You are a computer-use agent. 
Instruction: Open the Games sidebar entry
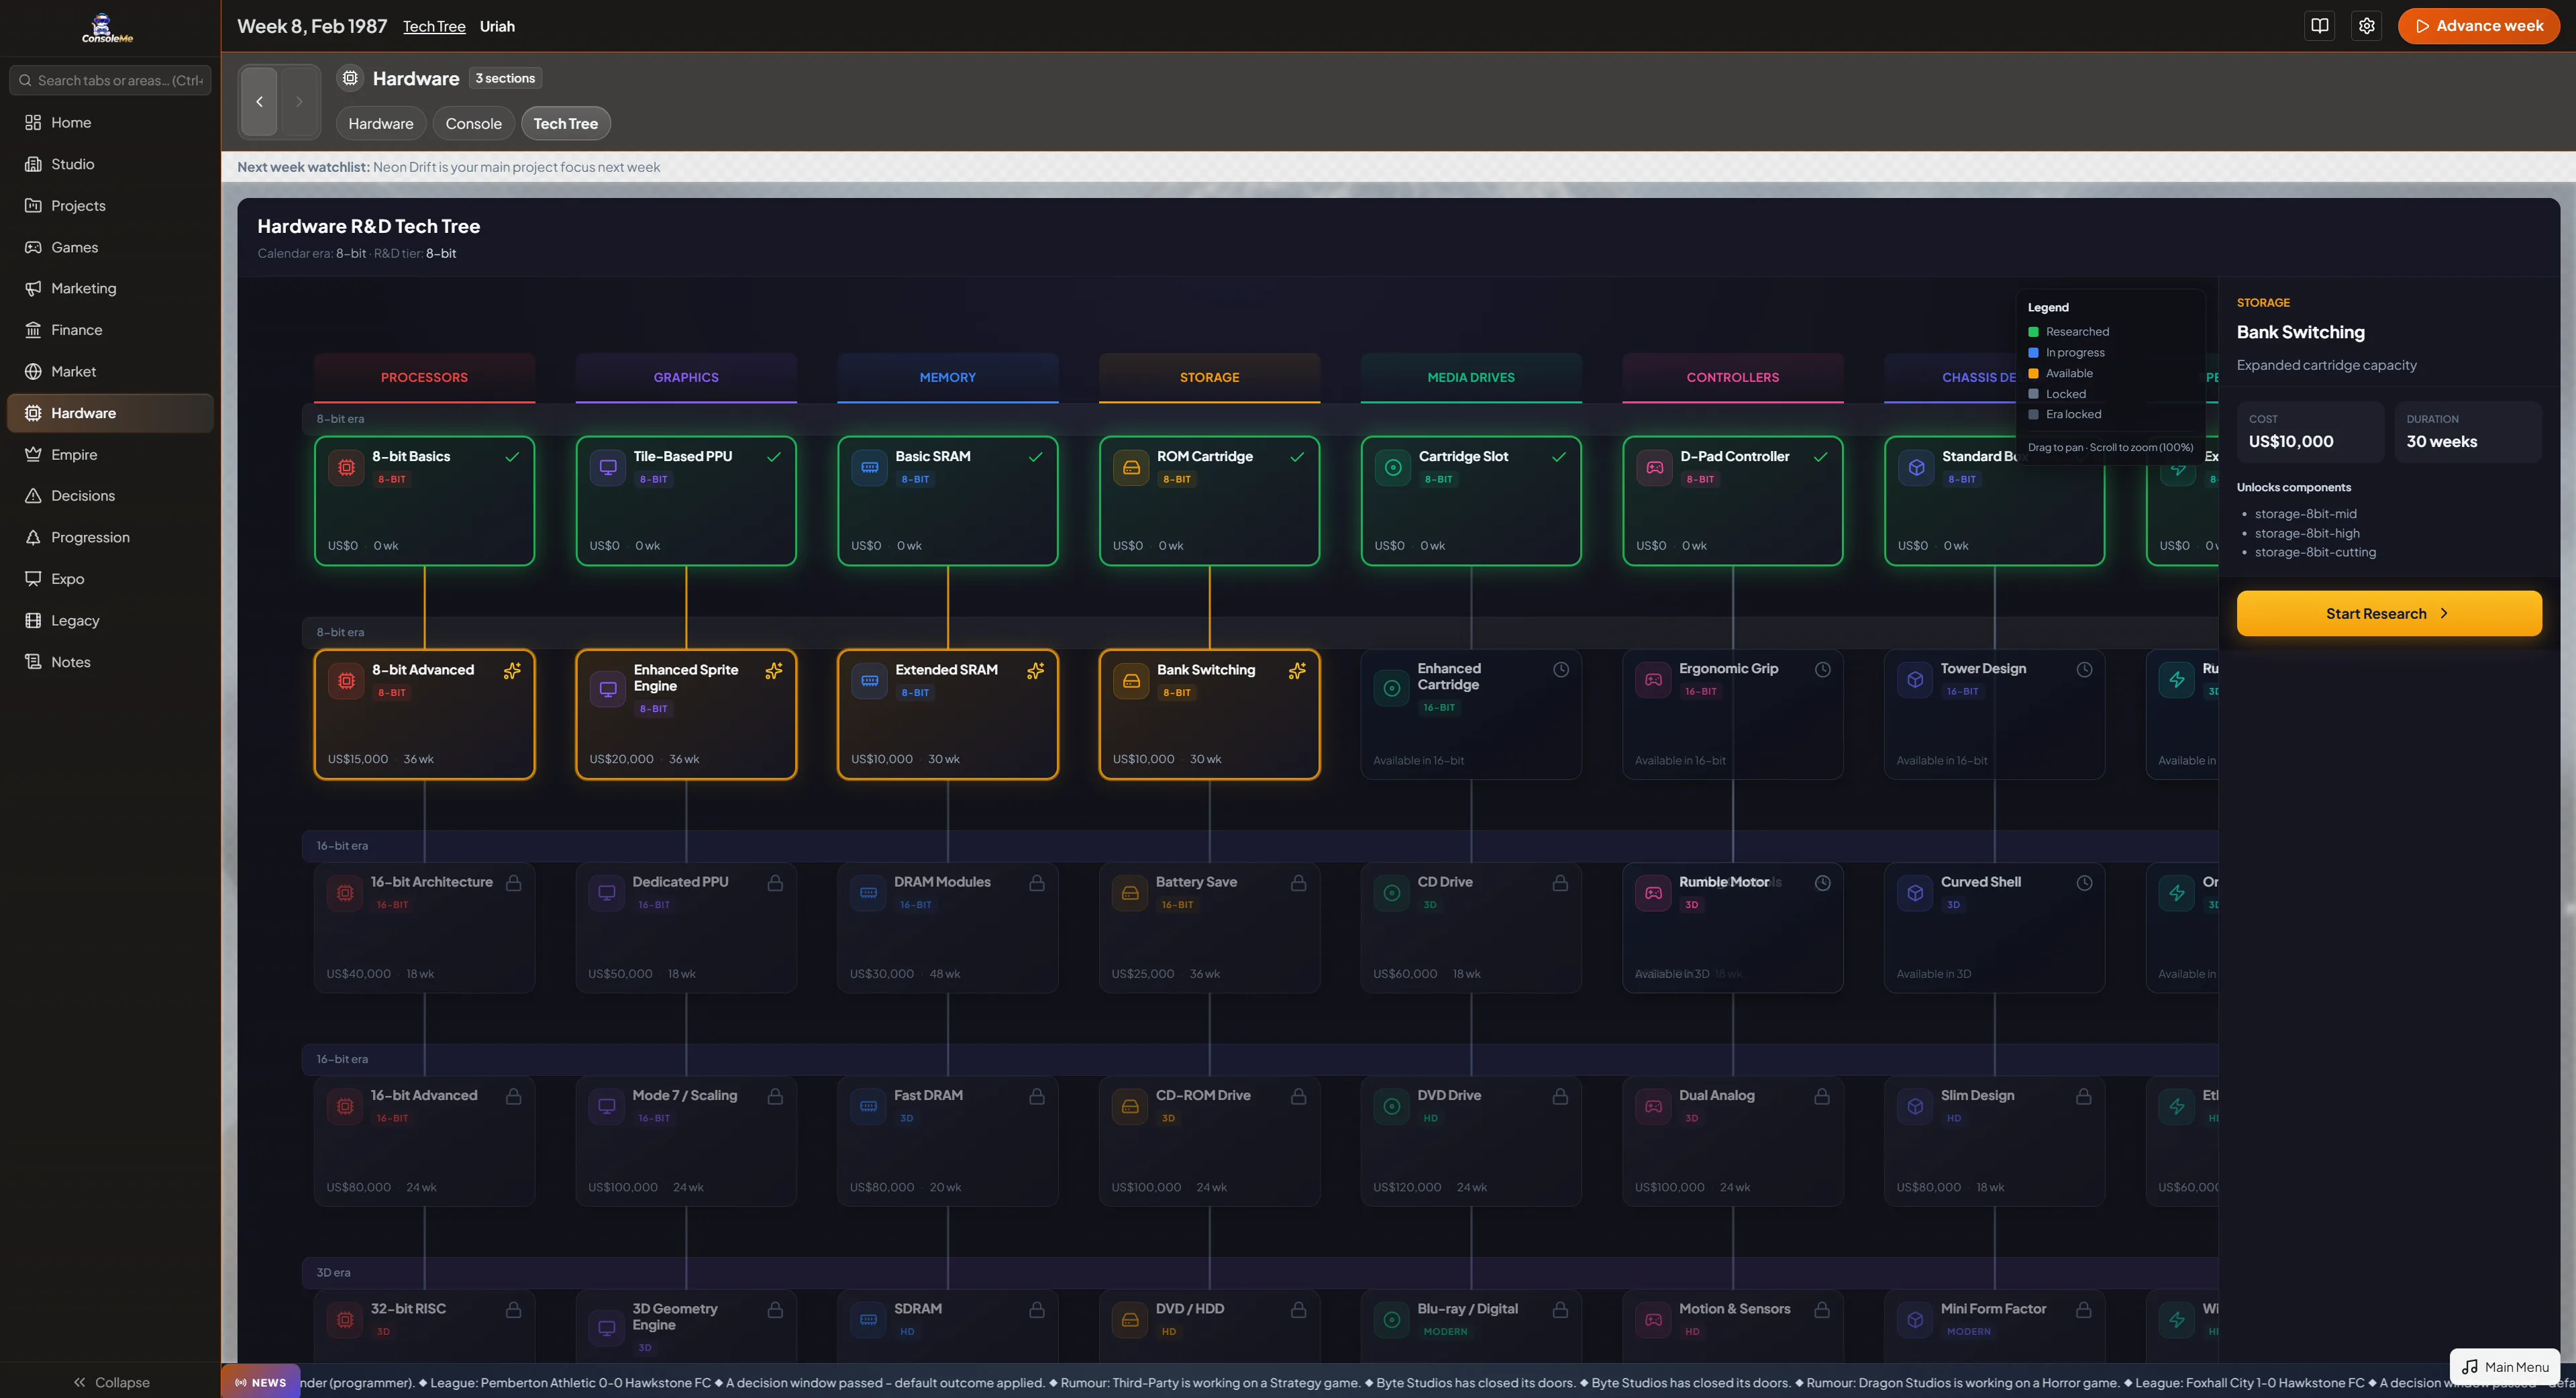tap(110, 247)
